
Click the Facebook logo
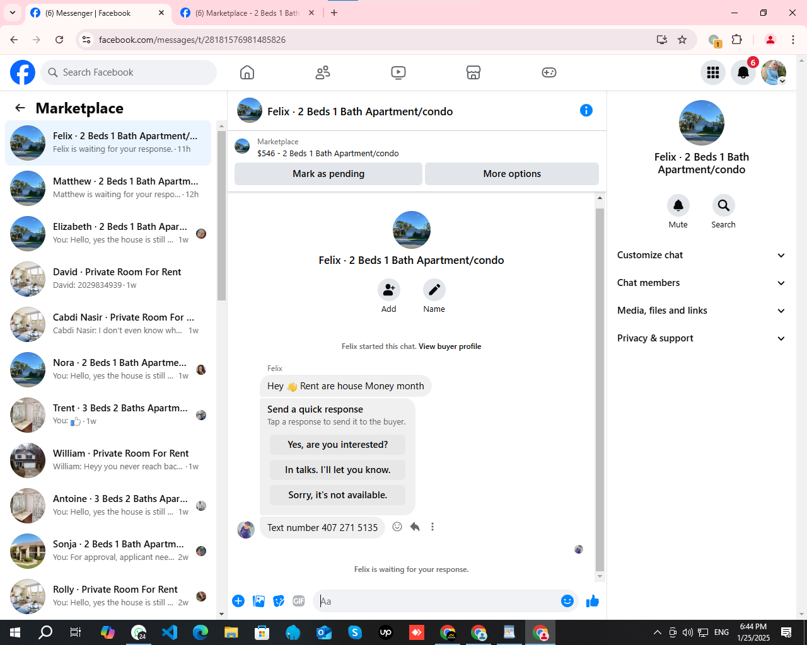(23, 72)
